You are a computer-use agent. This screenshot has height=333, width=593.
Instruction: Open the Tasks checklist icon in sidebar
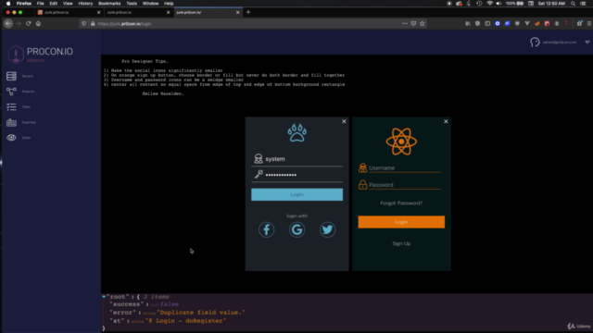pos(11,107)
